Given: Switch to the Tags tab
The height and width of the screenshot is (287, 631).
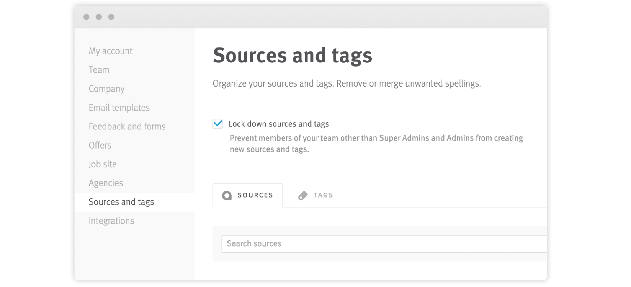Looking at the screenshot, I should [x=315, y=195].
